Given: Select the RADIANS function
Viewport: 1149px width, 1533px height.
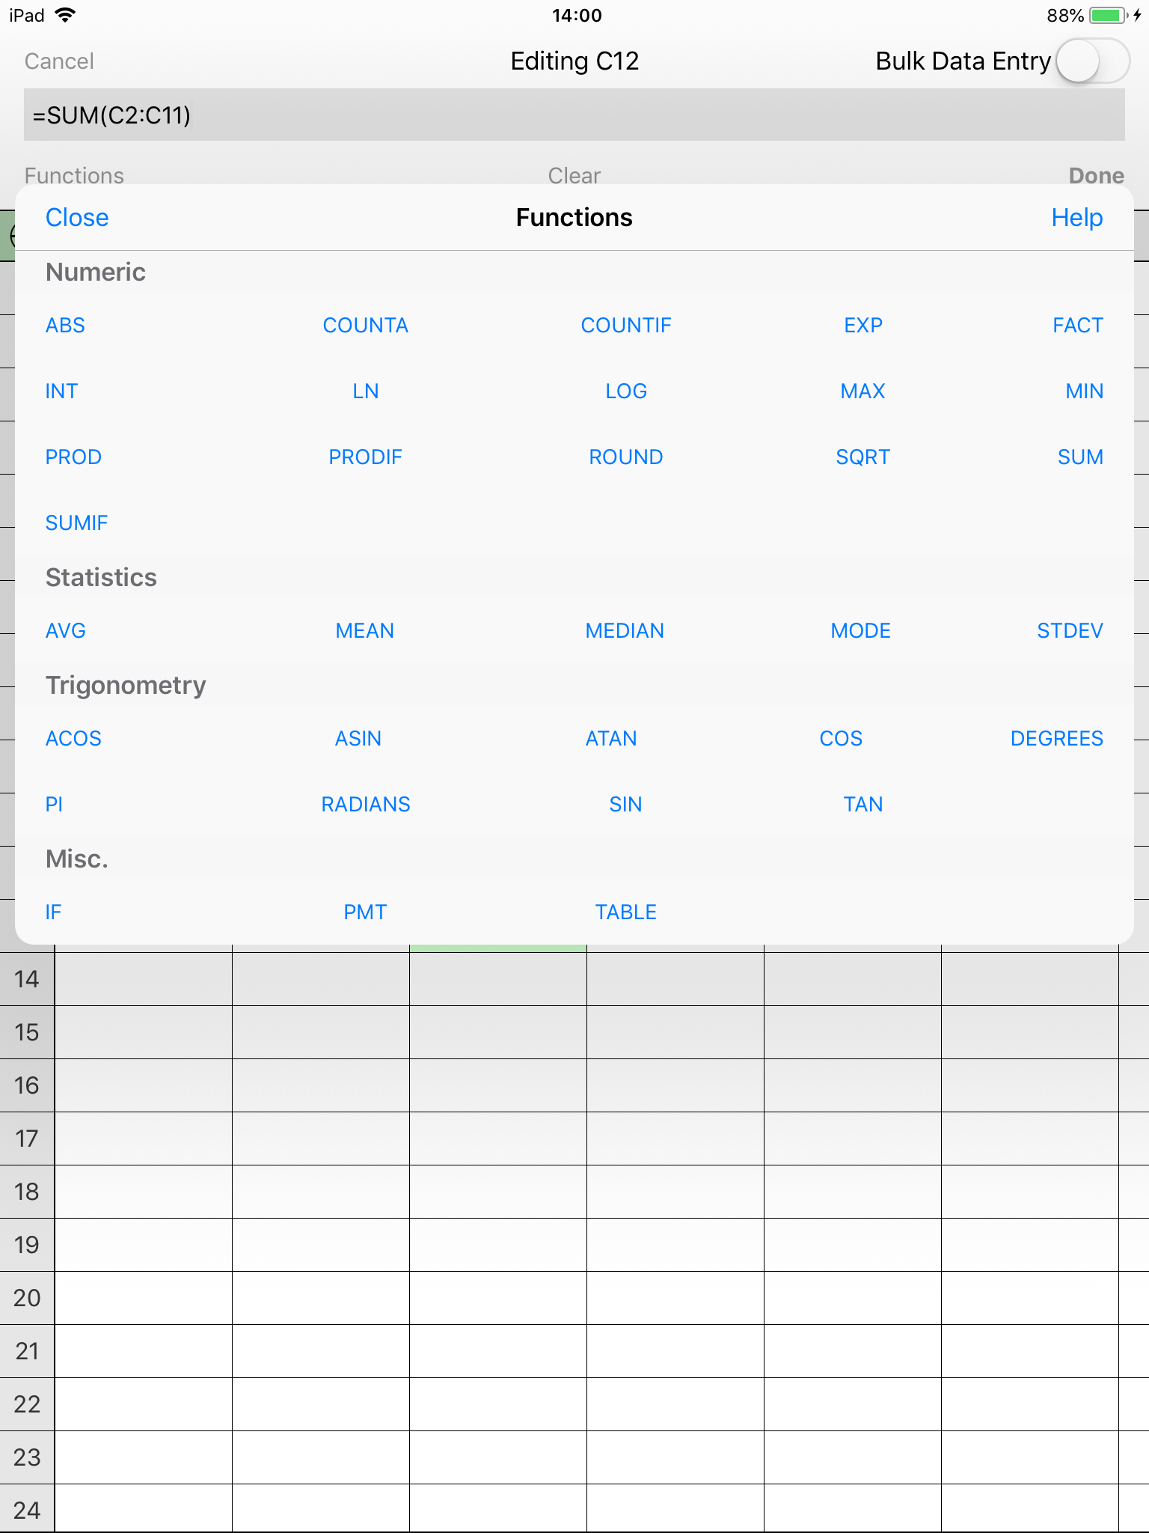Looking at the screenshot, I should (366, 805).
